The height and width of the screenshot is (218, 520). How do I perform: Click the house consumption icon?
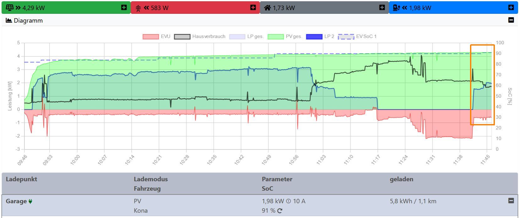click(x=267, y=8)
